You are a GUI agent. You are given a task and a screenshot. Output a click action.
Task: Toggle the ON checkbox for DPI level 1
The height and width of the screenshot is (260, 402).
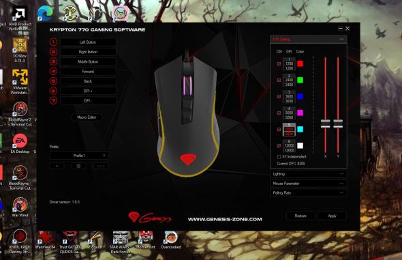click(279, 63)
